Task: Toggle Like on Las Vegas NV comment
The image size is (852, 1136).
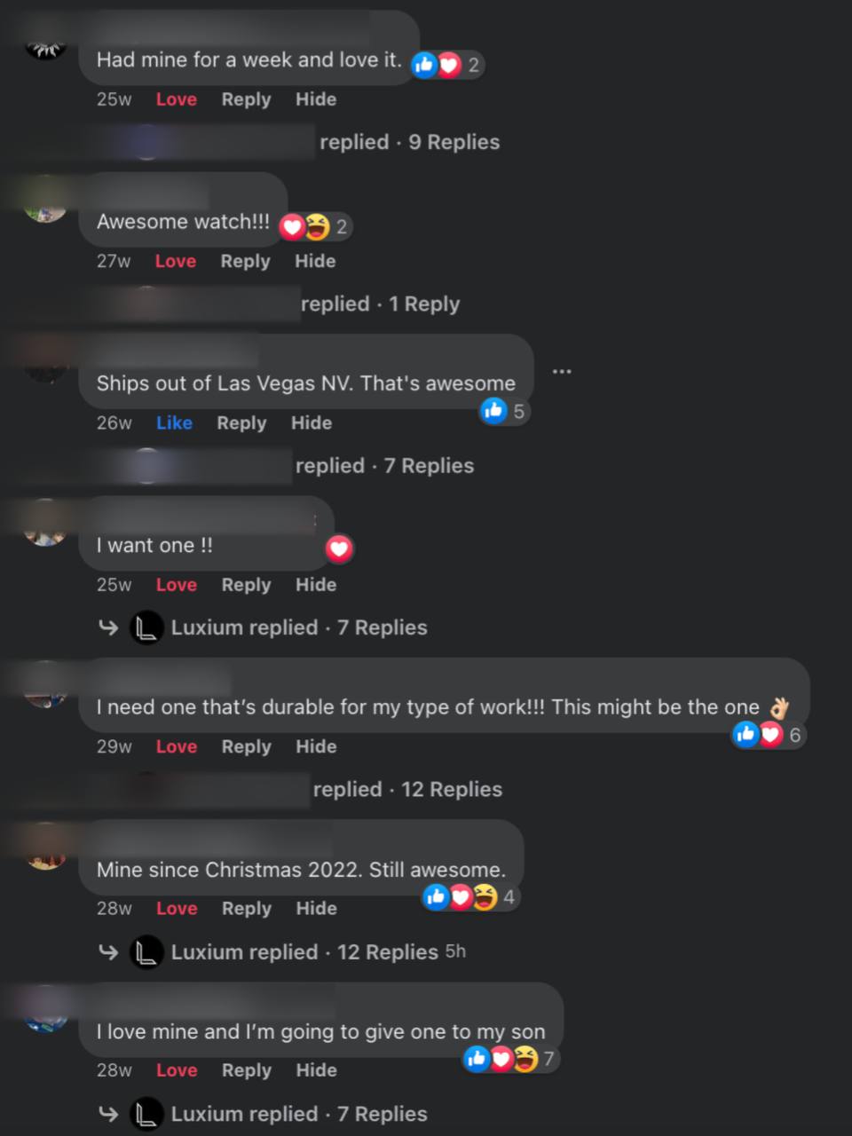Action: pyautogui.click(x=174, y=423)
